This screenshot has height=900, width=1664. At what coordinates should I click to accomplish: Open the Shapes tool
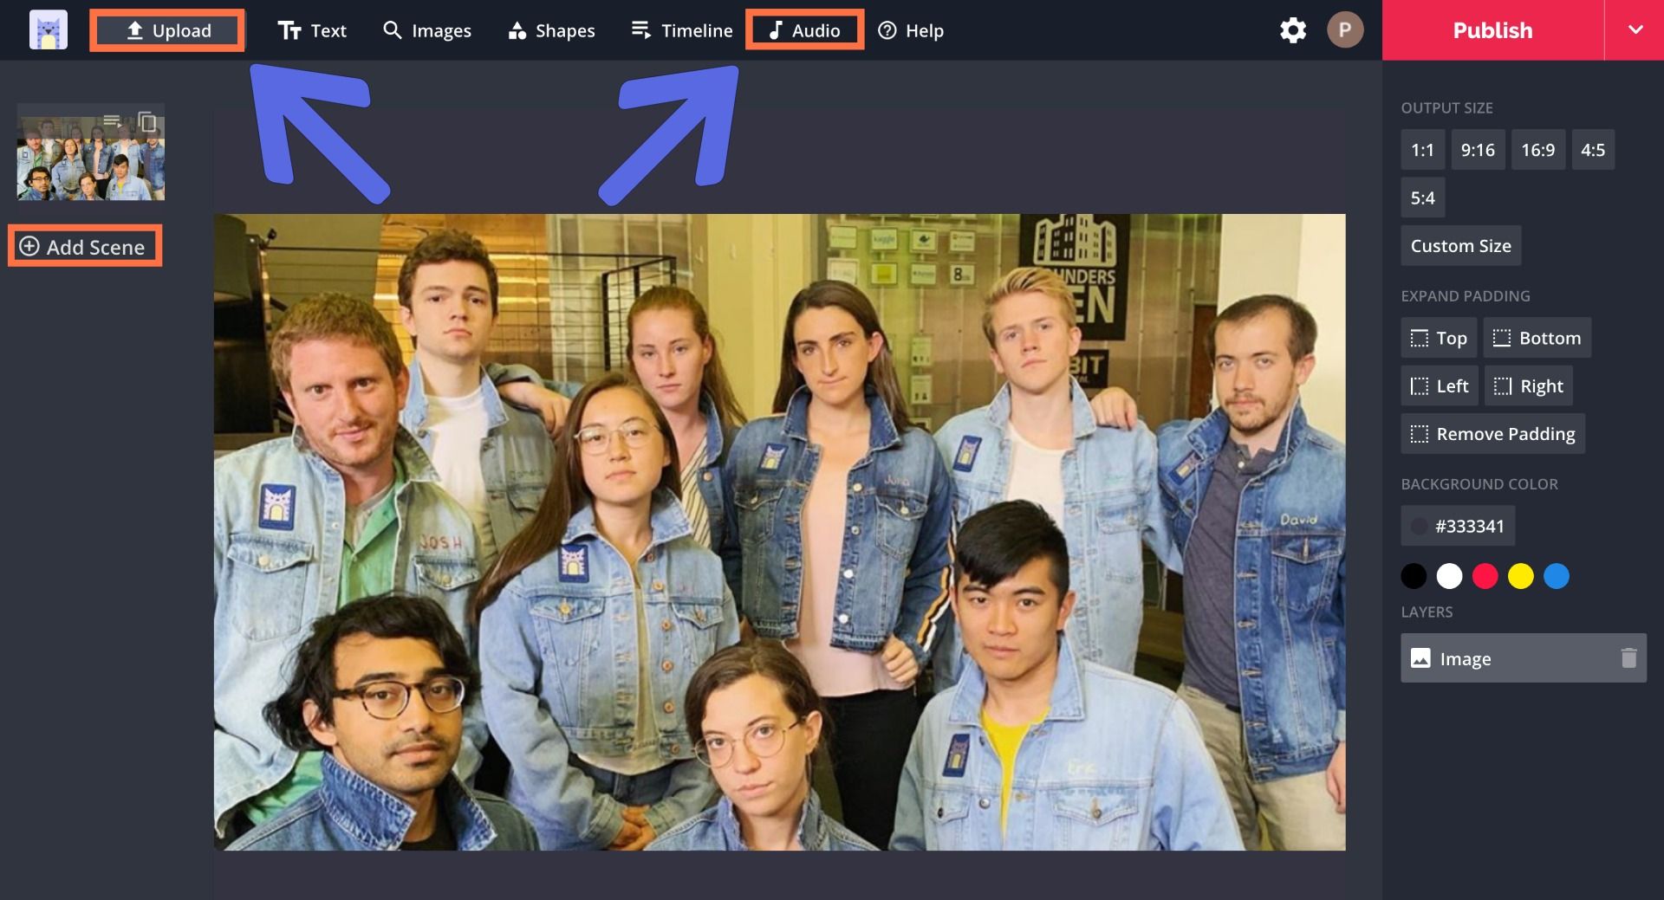click(x=551, y=30)
